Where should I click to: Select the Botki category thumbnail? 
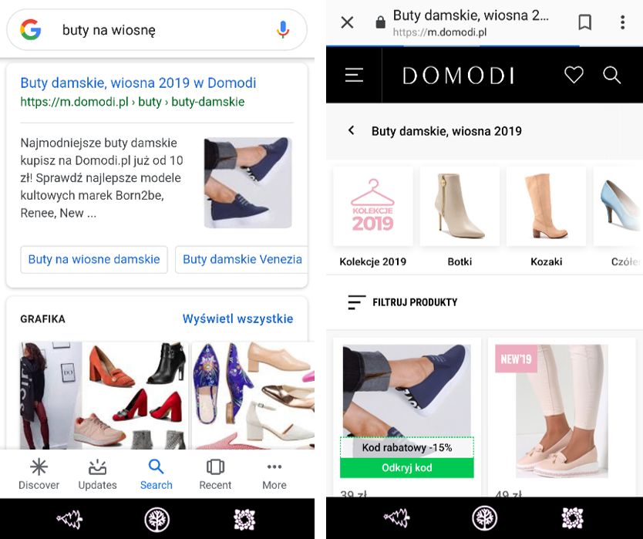pyautogui.click(x=460, y=216)
